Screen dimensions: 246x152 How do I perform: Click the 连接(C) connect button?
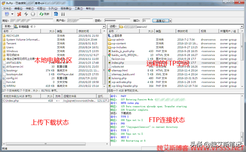161,21
